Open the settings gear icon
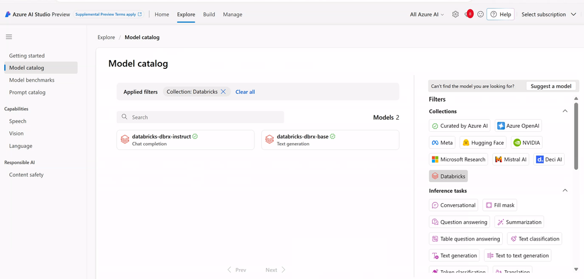584x279 pixels. pos(455,15)
